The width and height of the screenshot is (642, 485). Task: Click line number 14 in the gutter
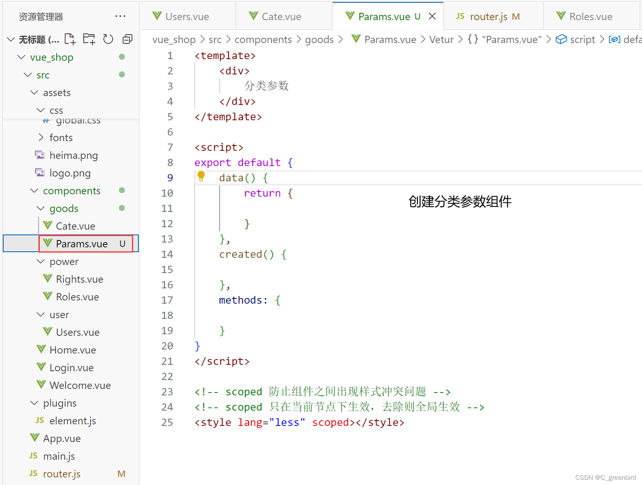167,254
